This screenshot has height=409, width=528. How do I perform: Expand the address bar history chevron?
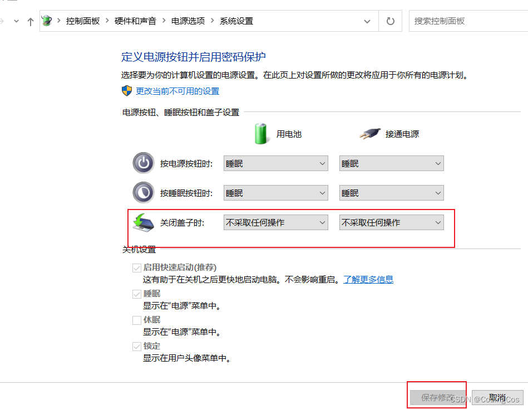click(367, 21)
